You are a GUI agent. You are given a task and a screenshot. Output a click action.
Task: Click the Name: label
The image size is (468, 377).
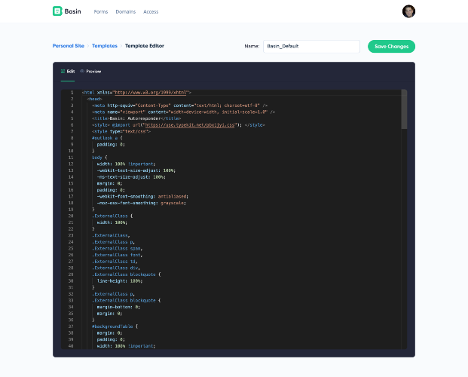[252, 46]
